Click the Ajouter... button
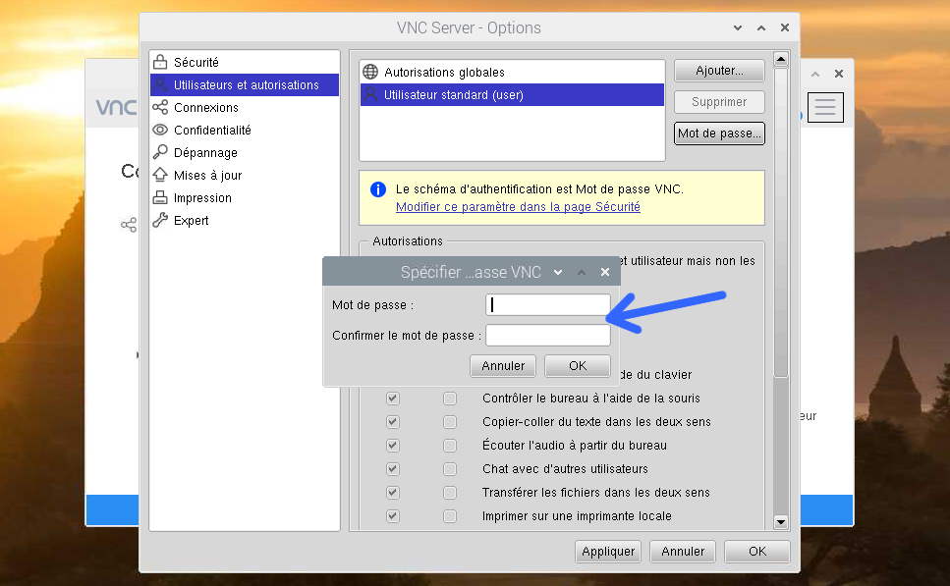This screenshot has height=586, width=950. click(719, 71)
